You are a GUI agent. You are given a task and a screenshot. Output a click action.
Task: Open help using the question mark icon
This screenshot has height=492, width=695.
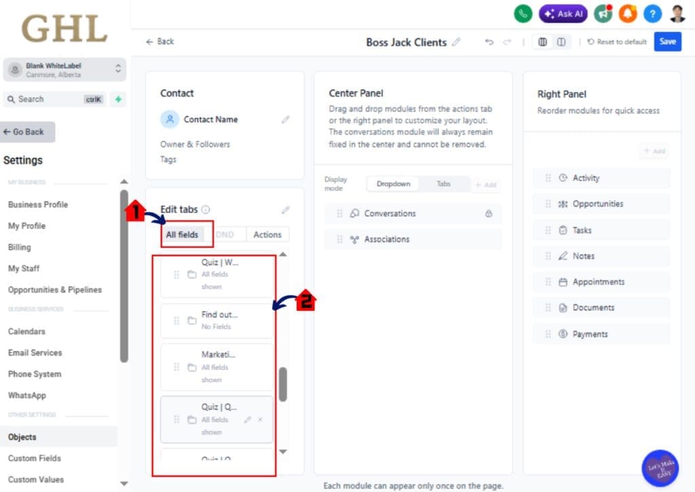click(x=652, y=14)
